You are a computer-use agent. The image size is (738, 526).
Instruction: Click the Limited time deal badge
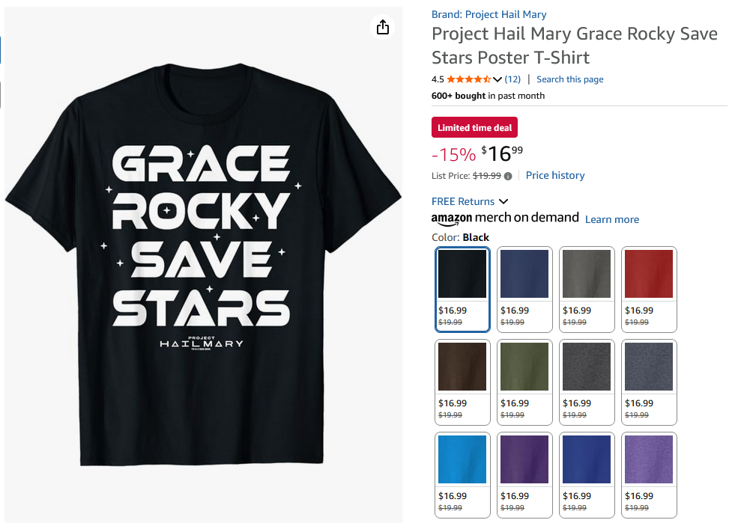pyautogui.click(x=474, y=128)
